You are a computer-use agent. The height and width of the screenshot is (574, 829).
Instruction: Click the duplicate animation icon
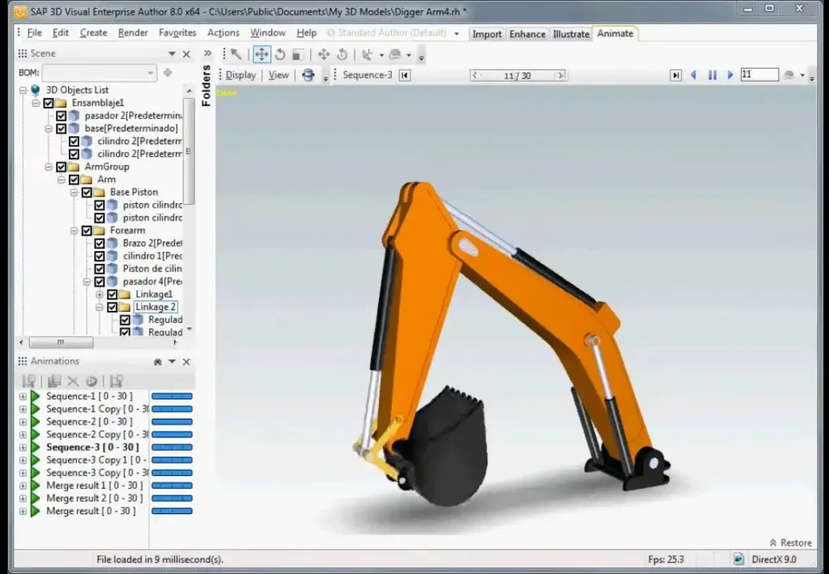[54, 381]
